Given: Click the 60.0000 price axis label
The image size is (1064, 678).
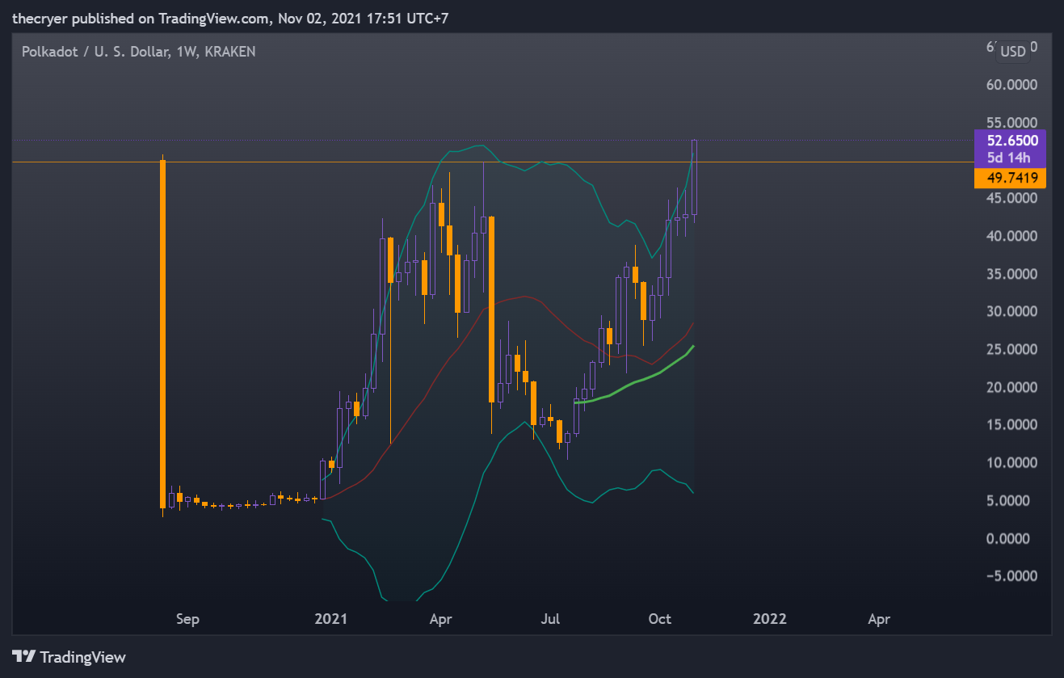Looking at the screenshot, I should click(x=1011, y=85).
